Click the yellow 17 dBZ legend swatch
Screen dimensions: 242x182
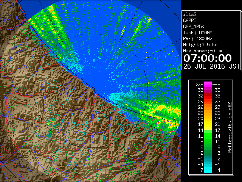click(x=208, y=124)
